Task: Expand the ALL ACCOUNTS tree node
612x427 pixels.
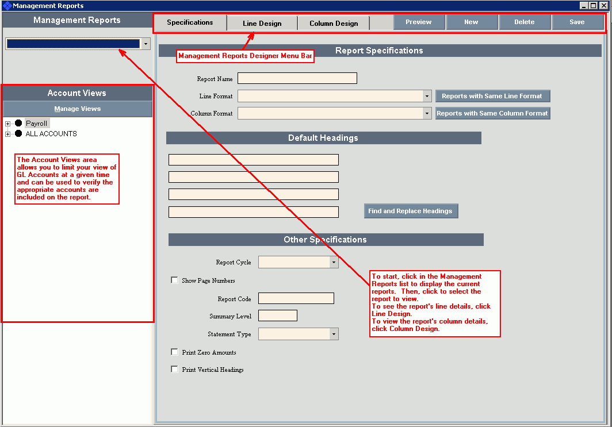Action: 8,134
